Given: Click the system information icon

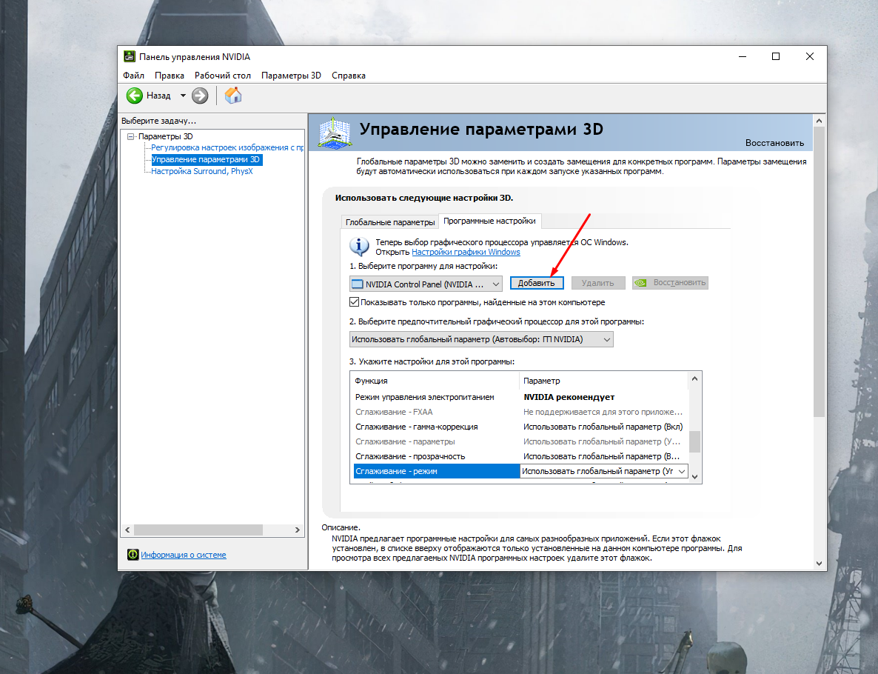Looking at the screenshot, I should coord(133,555).
